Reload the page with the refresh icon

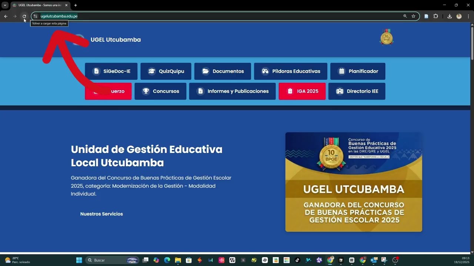(24, 16)
